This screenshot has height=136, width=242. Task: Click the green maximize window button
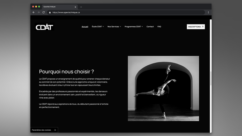click(39, 7)
